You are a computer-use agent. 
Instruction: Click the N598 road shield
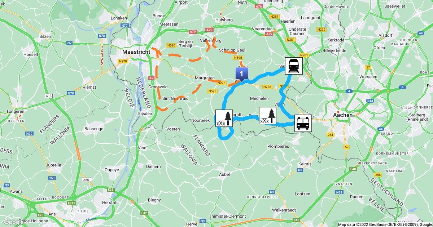(213, 91)
